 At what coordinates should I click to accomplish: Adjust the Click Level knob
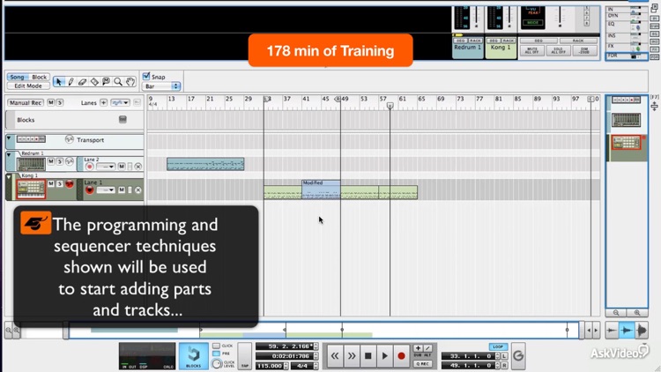217,363
